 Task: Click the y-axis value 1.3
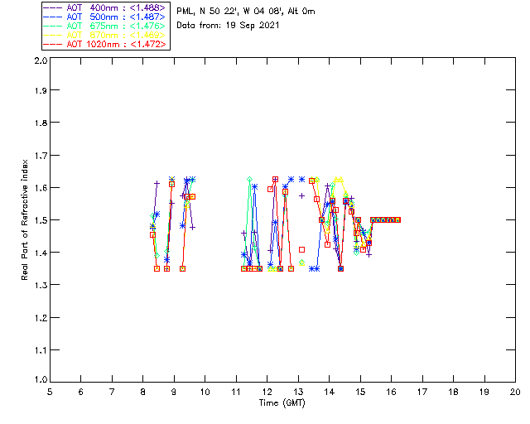click(x=41, y=285)
